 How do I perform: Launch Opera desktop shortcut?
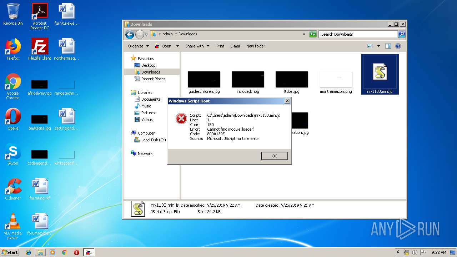(x=13, y=119)
